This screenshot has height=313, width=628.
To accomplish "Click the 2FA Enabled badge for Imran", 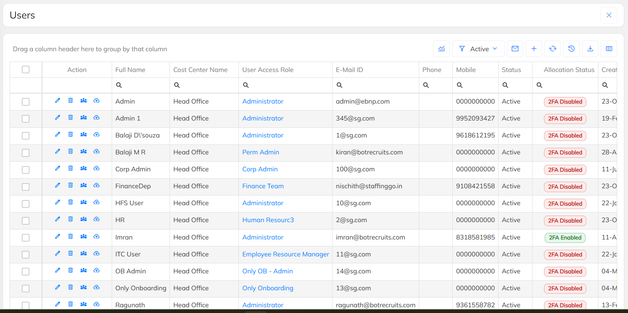I will click(565, 238).
